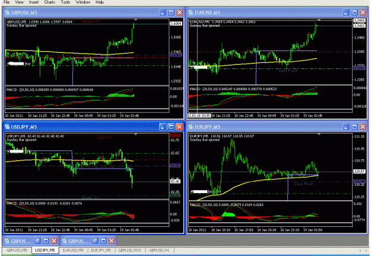Click the EURUSD,M5 window chart icon

click(x=191, y=12)
